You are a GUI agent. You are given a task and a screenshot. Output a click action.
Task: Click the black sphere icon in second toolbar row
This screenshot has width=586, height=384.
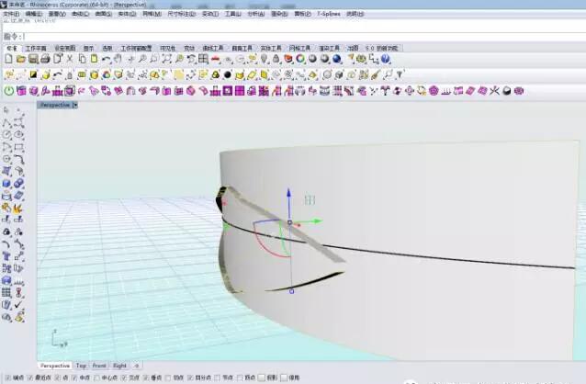[227, 74]
